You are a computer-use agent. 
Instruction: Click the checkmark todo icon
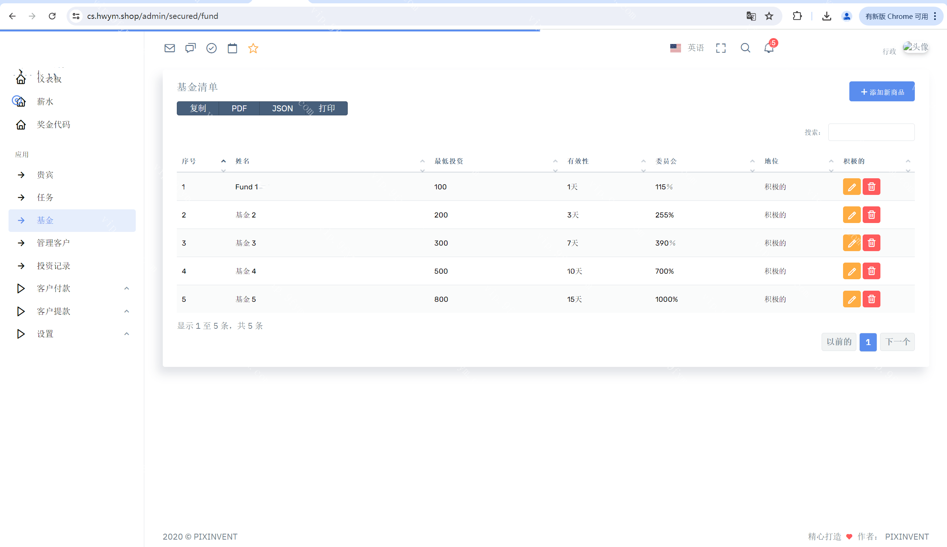212,48
